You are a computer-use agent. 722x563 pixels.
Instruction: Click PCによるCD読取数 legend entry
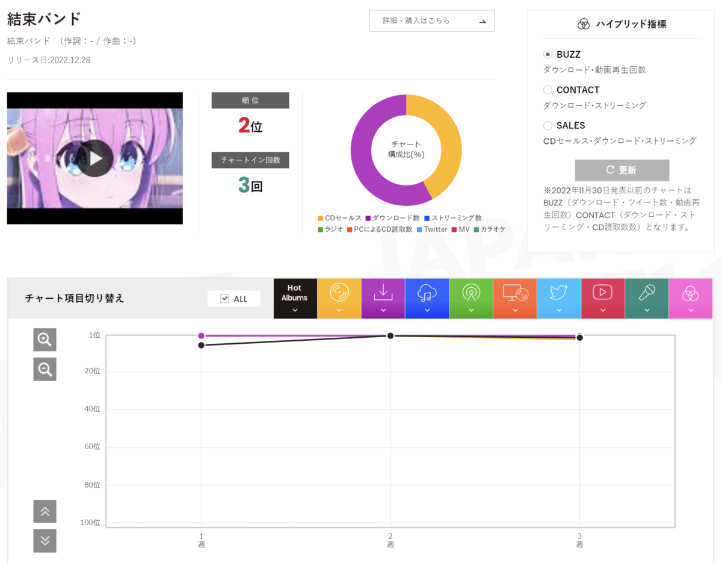pos(380,229)
